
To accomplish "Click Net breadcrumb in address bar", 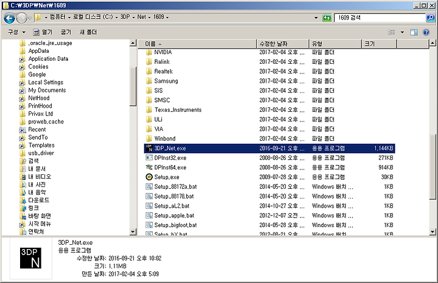I will coord(141,17).
